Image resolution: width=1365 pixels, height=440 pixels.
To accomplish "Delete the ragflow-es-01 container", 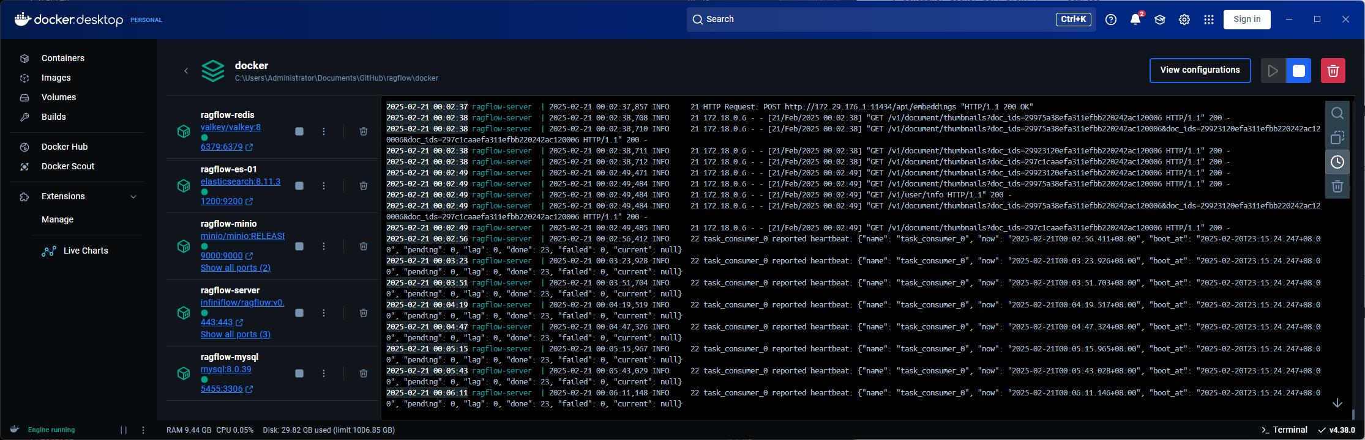I will pyautogui.click(x=364, y=186).
